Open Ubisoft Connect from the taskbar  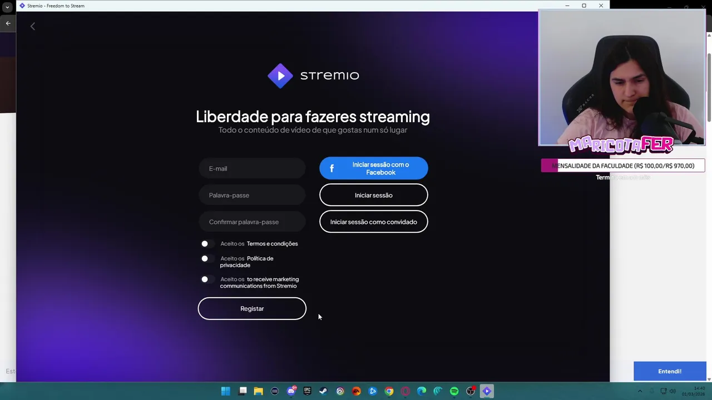340,391
